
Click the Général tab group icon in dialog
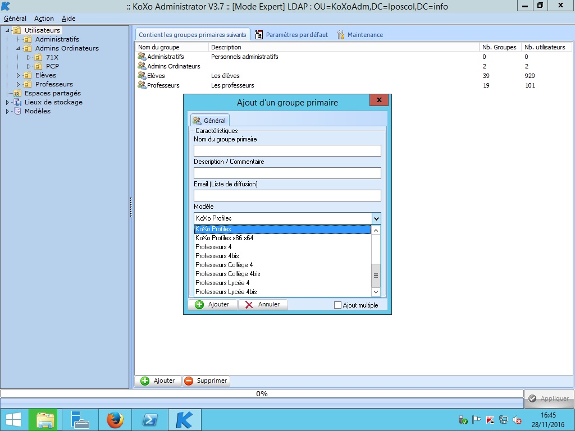(197, 120)
